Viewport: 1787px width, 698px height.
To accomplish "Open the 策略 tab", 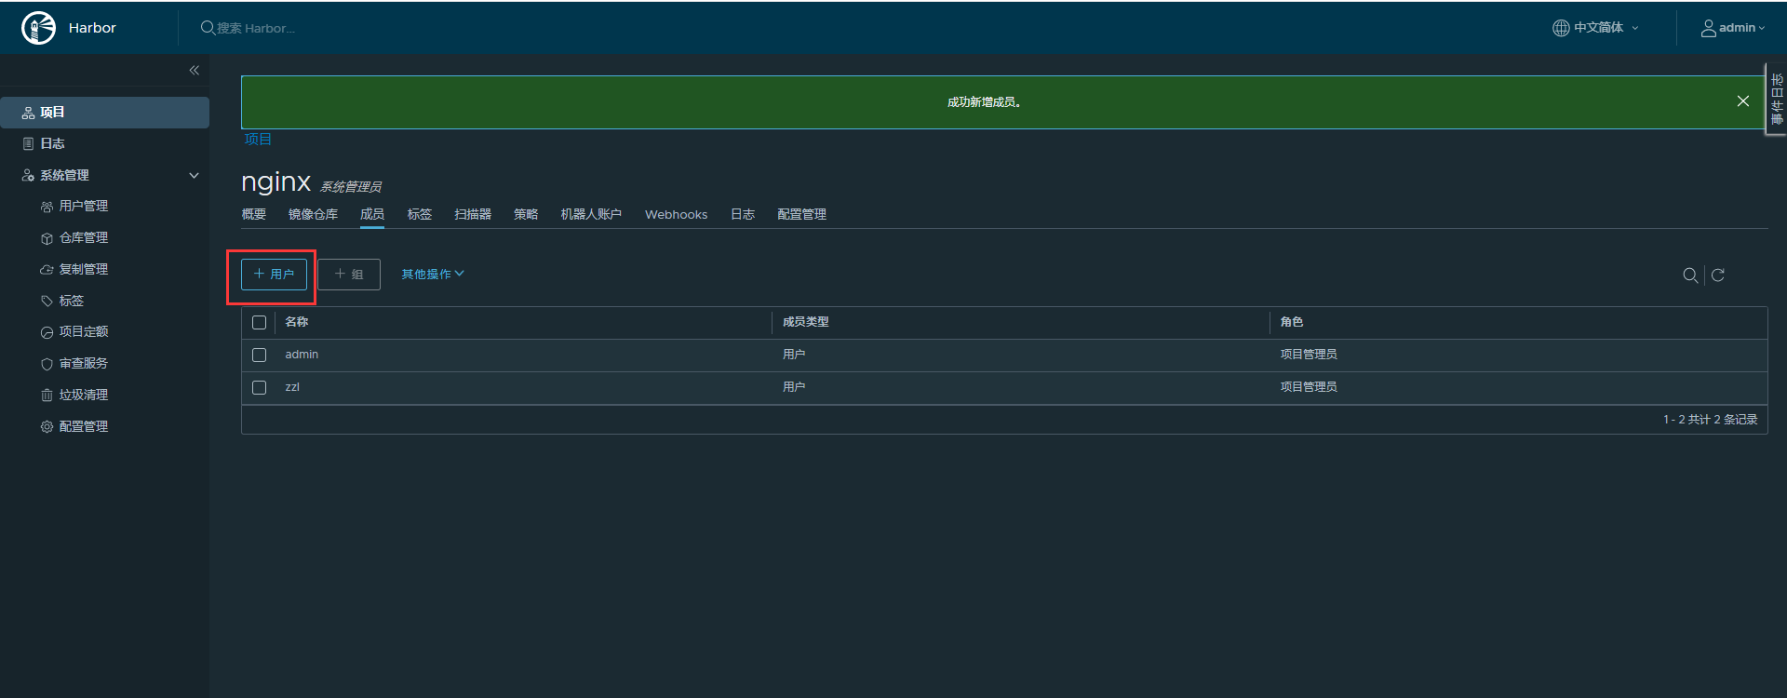I will click(x=526, y=214).
